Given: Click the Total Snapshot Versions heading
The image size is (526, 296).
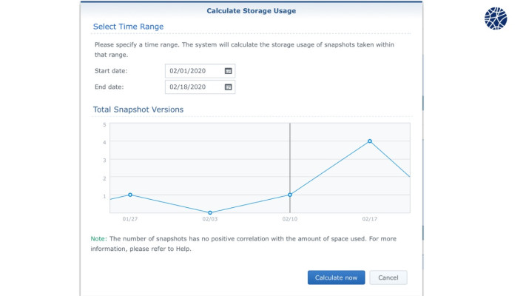Looking at the screenshot, I should pyautogui.click(x=138, y=110).
